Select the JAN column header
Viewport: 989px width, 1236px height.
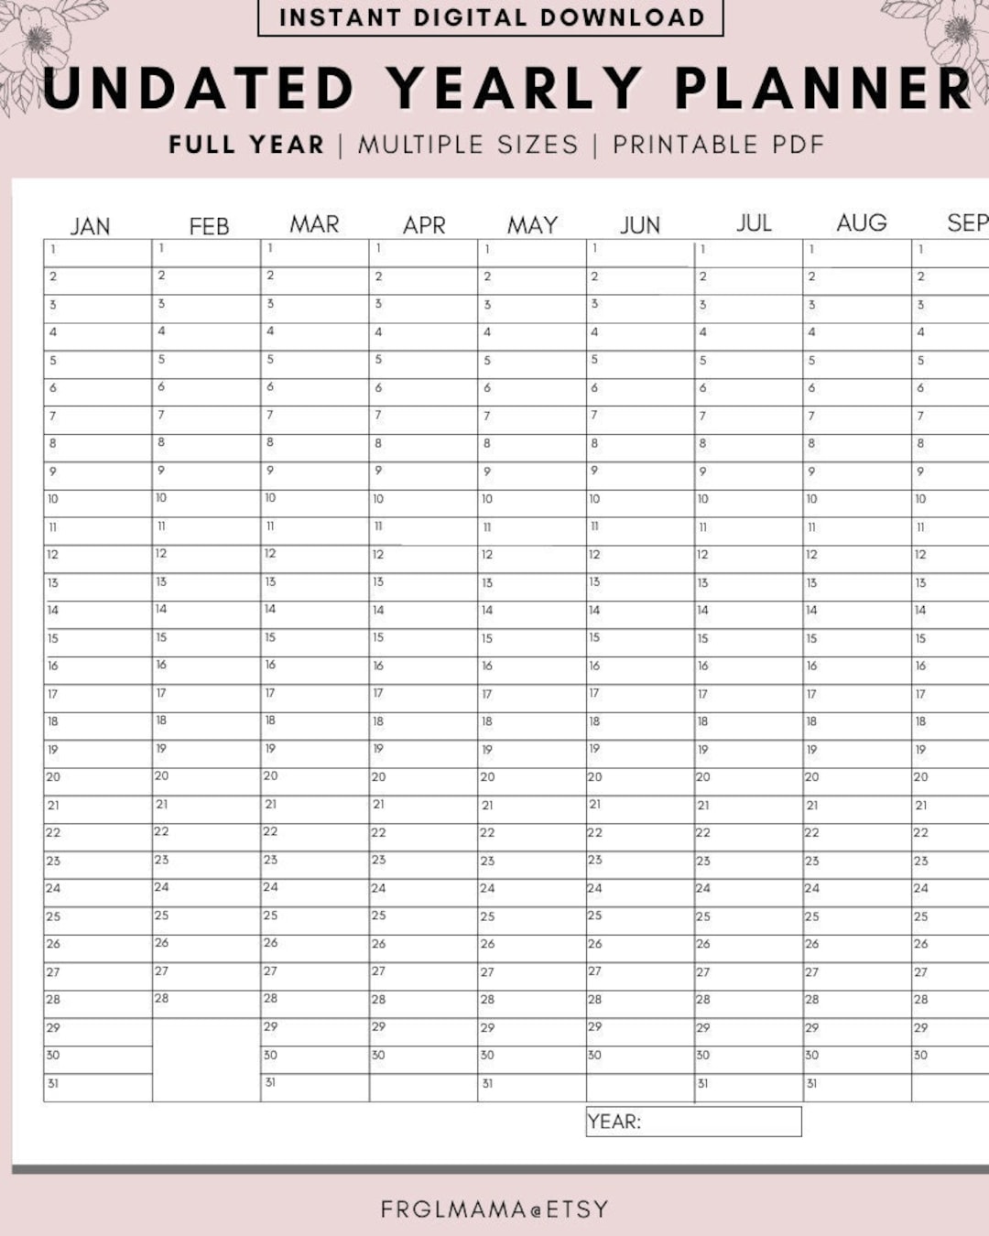pyautogui.click(x=90, y=226)
